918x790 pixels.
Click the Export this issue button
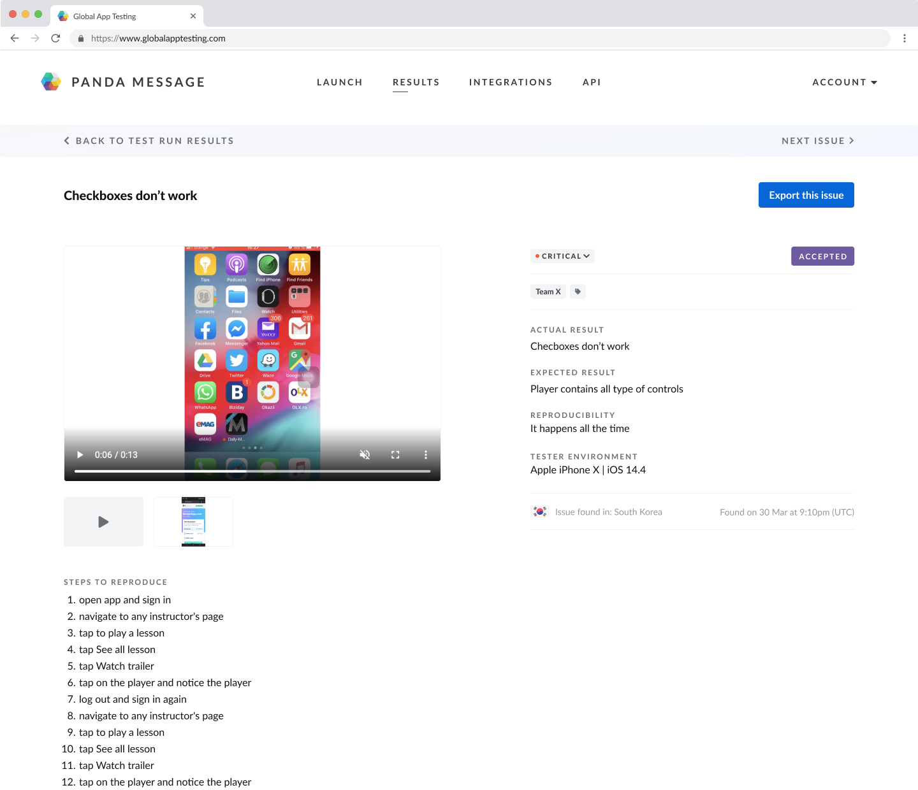(x=806, y=195)
